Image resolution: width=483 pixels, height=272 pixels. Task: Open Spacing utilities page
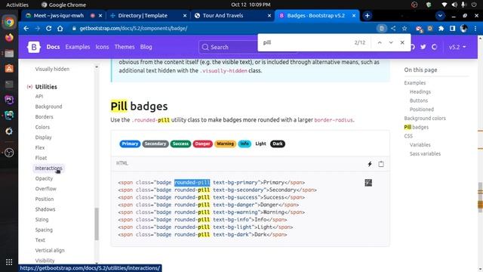44,230
